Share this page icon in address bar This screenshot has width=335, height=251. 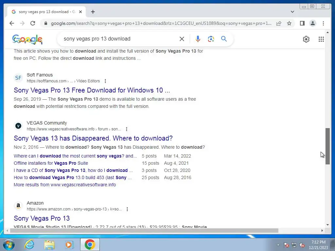pos(279,23)
